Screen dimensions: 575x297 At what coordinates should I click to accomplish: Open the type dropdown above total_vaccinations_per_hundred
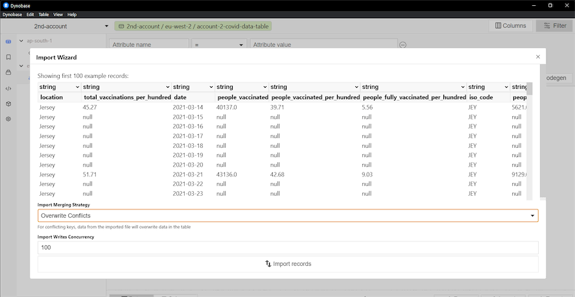126,87
